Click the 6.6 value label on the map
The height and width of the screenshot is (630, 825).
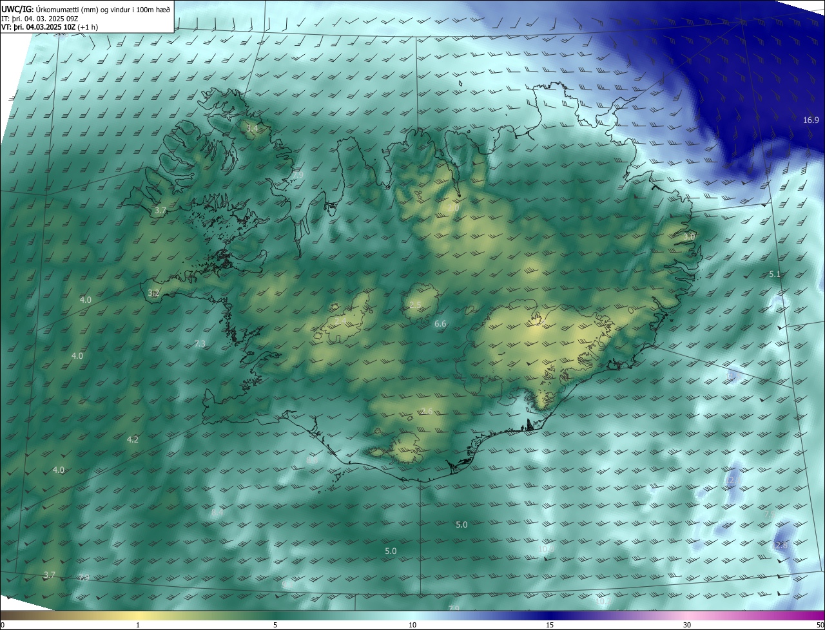(x=440, y=324)
